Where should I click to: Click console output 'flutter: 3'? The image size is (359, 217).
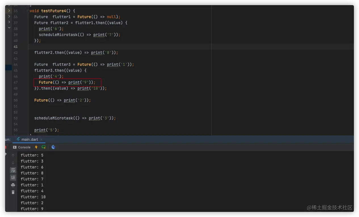32,161
